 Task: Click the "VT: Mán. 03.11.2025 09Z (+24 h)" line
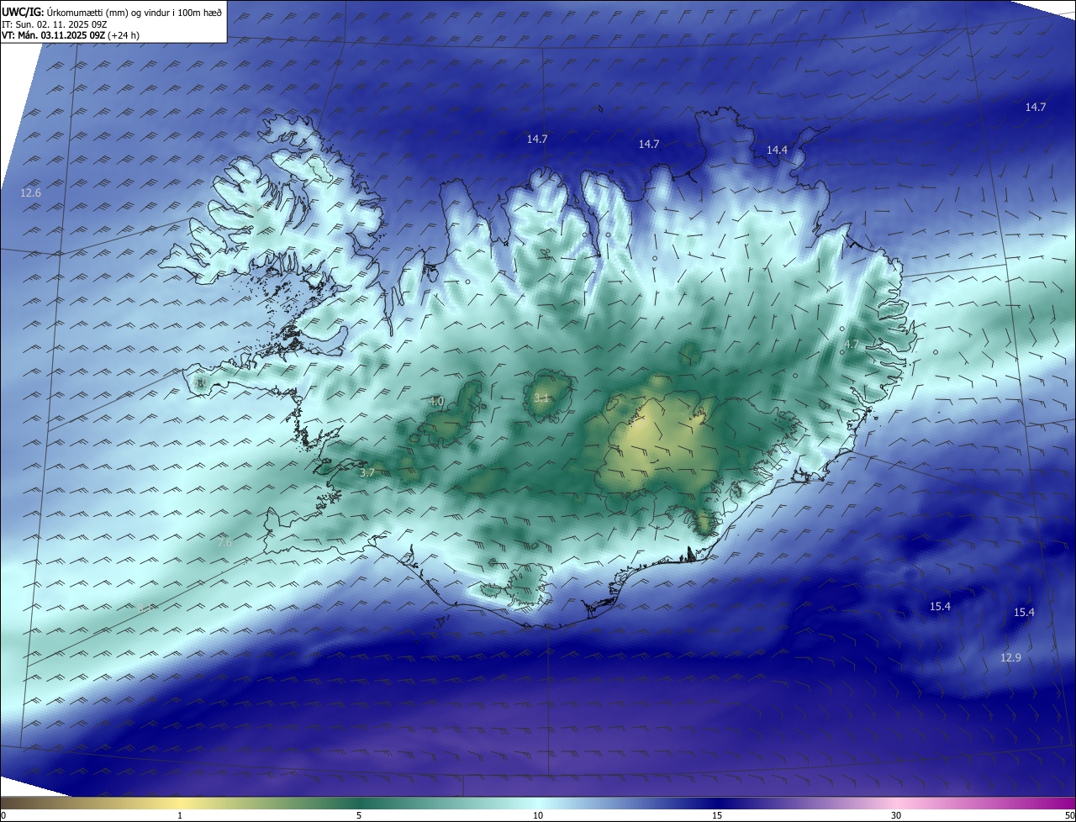(x=71, y=35)
